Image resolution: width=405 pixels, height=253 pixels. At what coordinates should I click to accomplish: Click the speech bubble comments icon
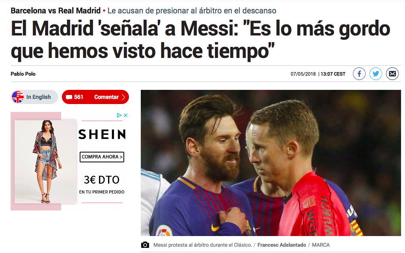click(x=69, y=97)
